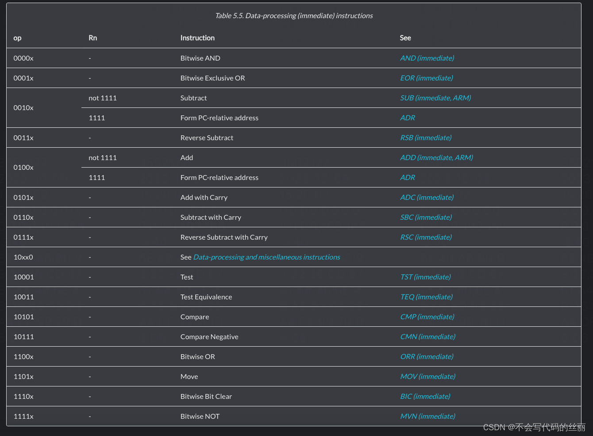Select the '1101x' op cell
593x436 pixels.
tap(23, 376)
